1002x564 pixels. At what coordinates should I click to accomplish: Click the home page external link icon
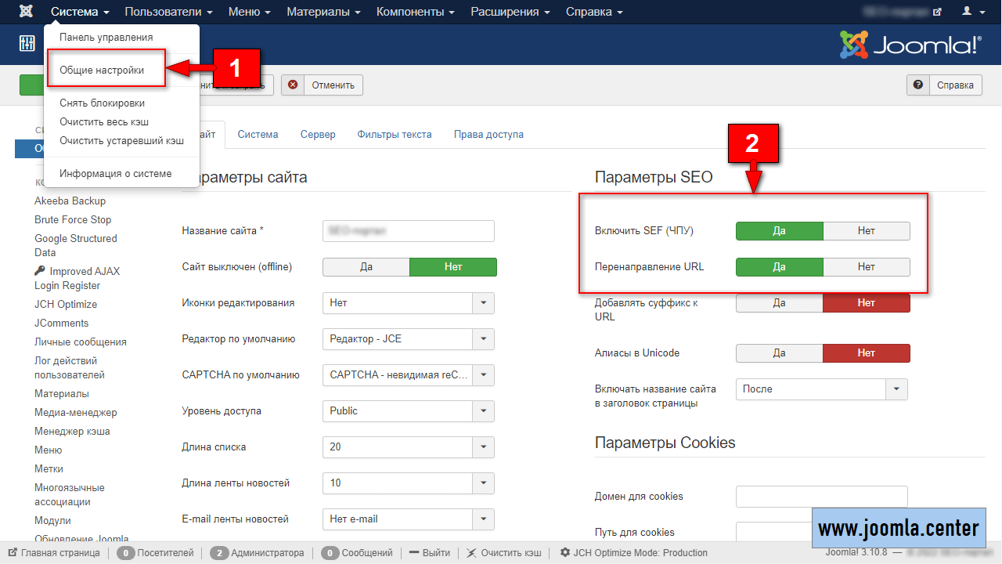click(13, 552)
